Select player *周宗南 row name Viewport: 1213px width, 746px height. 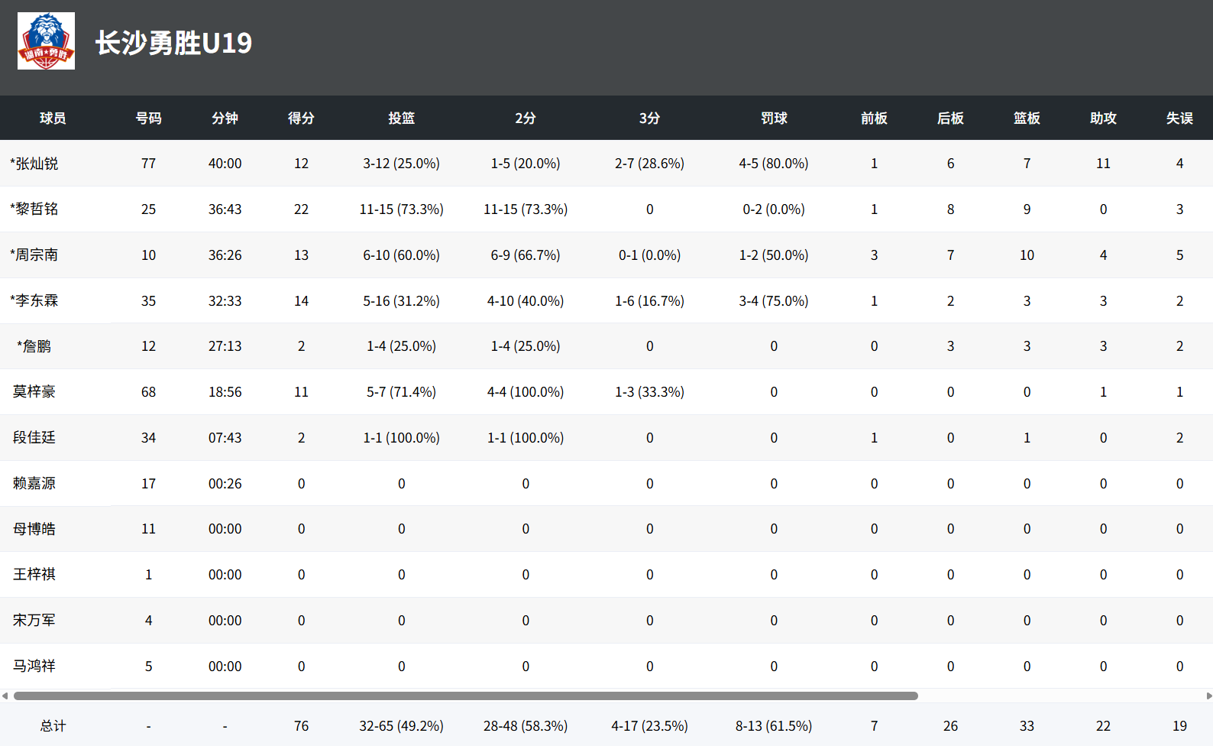(x=34, y=255)
